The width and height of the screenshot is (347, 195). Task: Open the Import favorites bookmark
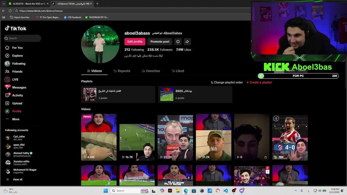pos(20,17)
